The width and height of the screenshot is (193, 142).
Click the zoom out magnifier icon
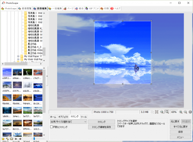coord(185,112)
